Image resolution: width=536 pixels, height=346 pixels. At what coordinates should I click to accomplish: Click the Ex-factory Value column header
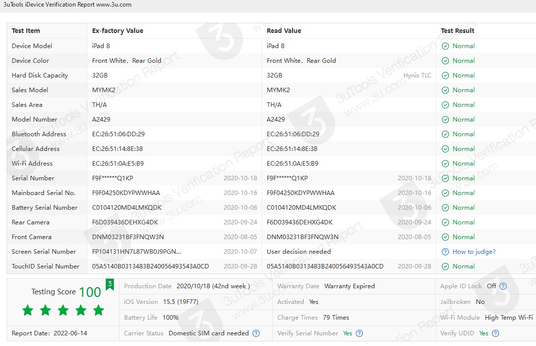point(117,31)
